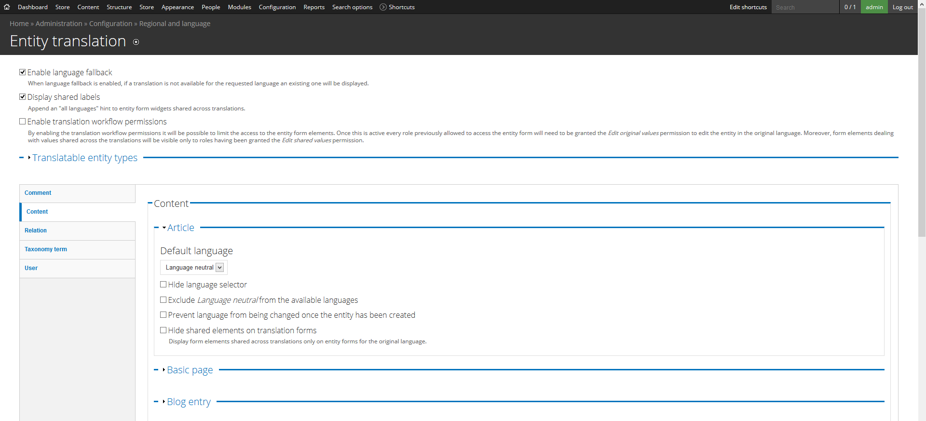Click add-to-shortcuts icon beside page title
Viewport: 926px width, 421px height.
[136, 42]
